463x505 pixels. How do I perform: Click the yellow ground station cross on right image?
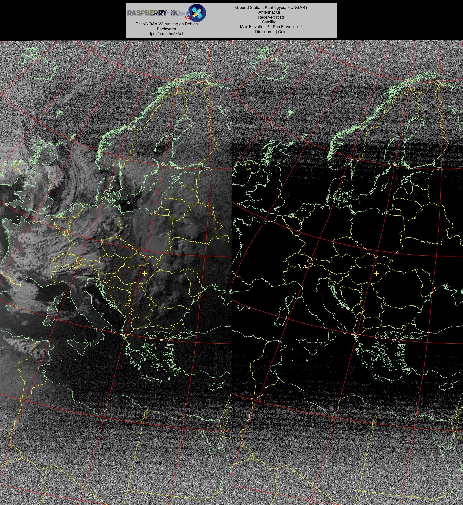tap(376, 273)
